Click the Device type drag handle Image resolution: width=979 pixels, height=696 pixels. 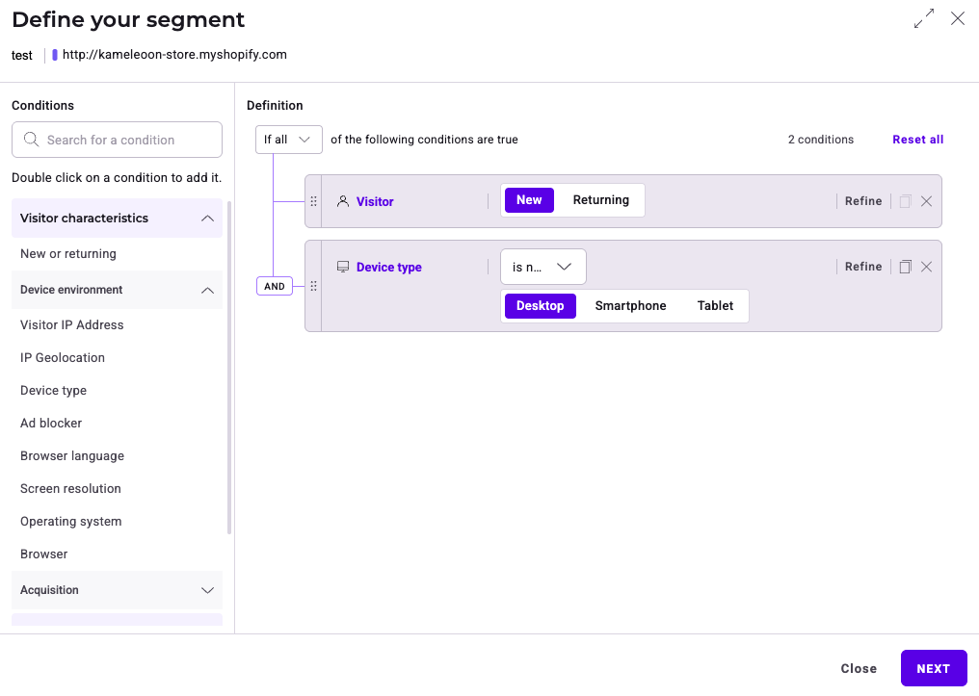click(313, 286)
